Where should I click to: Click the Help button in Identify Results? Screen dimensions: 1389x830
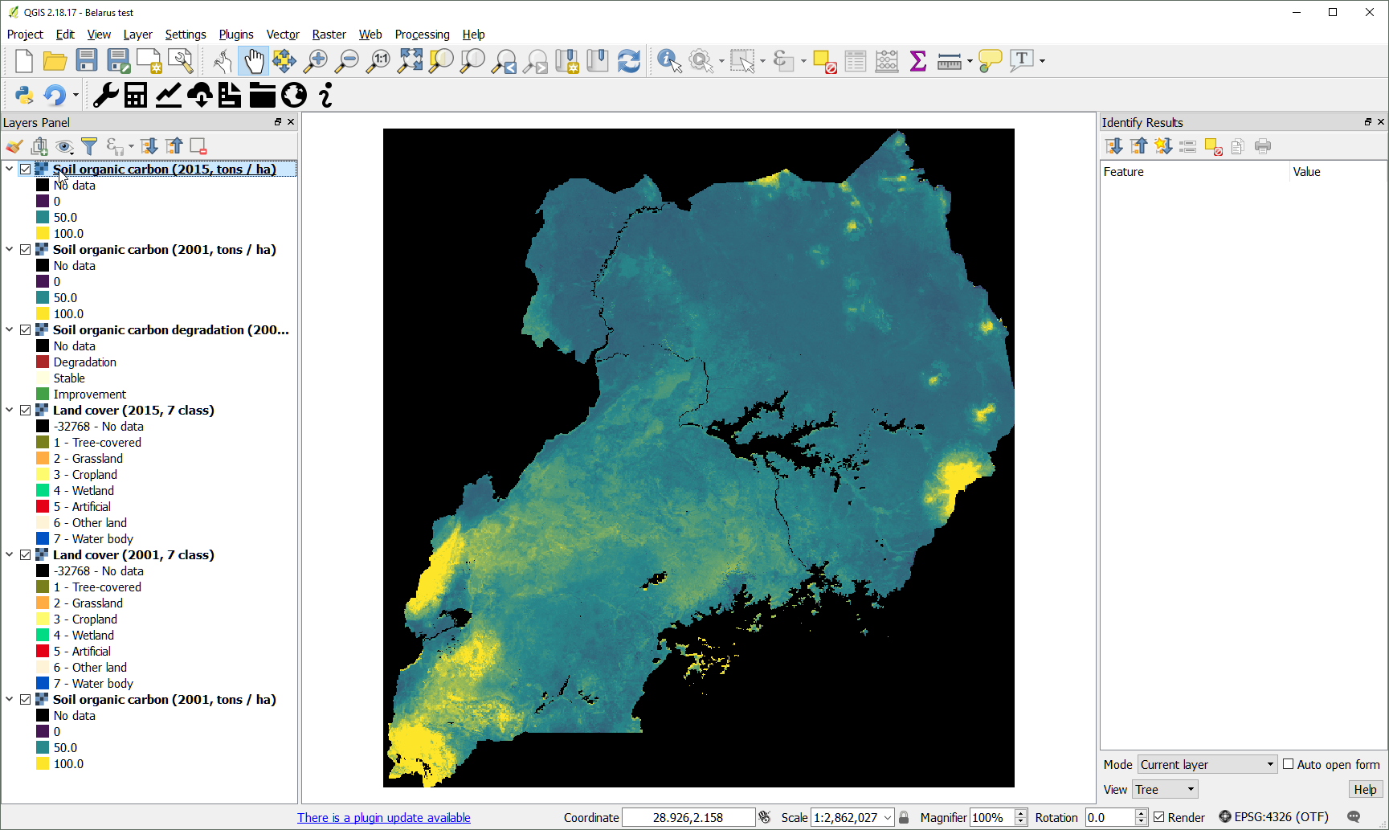pos(1364,789)
